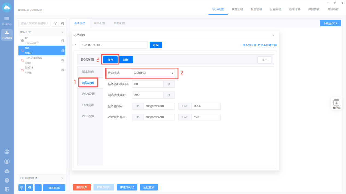
Task: Open the help question mark icon
Action: click(x=7, y=180)
